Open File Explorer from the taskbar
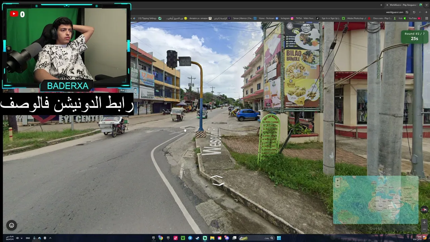 coord(212,238)
